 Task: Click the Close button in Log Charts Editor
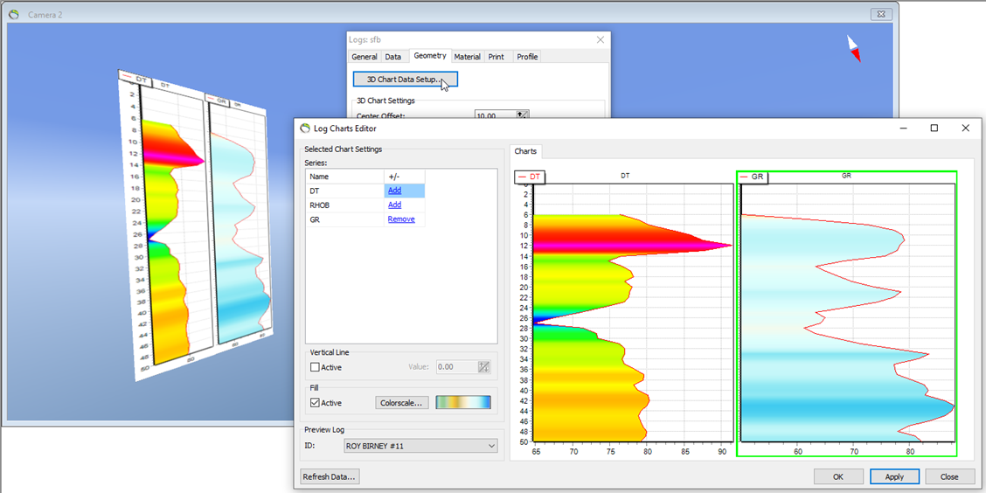(x=950, y=476)
